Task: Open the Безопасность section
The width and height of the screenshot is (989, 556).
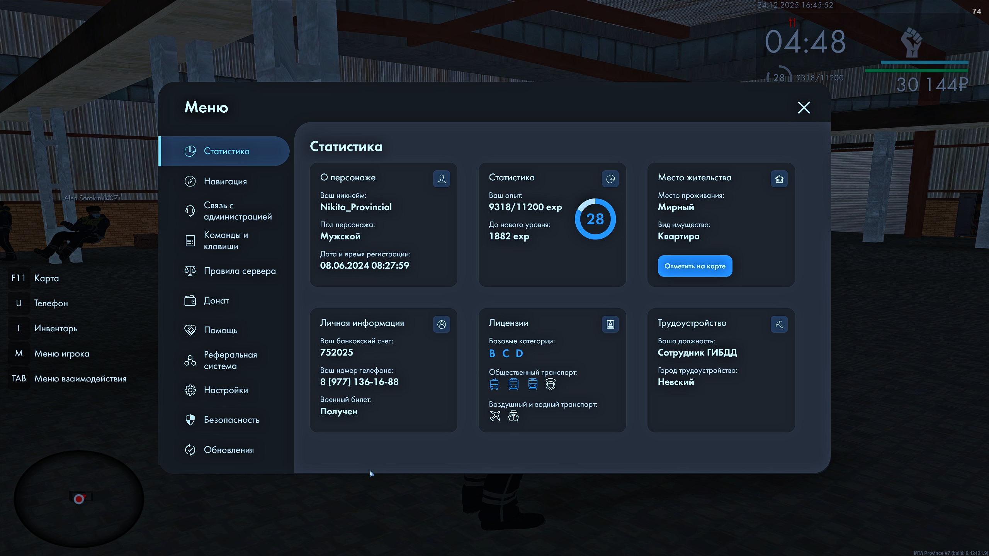Action: [x=231, y=420]
